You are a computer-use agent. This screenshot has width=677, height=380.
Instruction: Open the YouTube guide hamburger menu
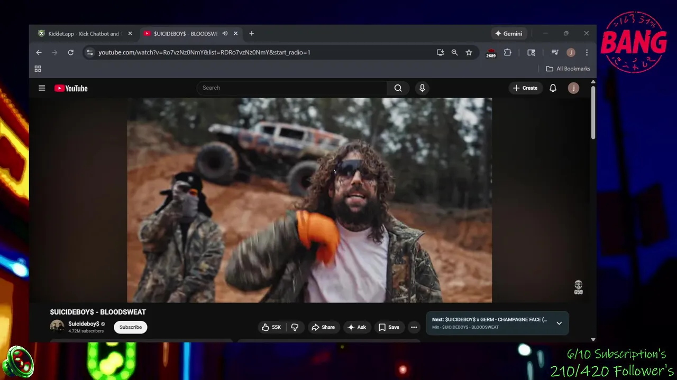click(42, 88)
